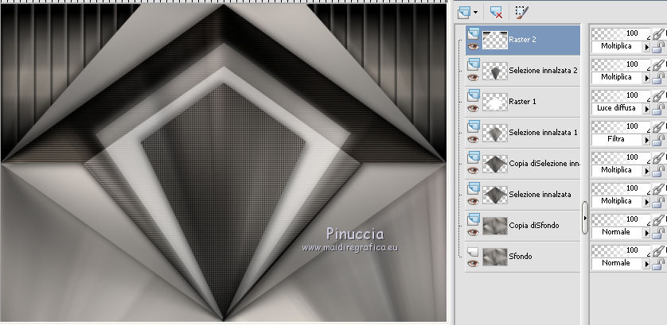Click opacity slider of Selezione innalzata 1

click(x=621, y=126)
